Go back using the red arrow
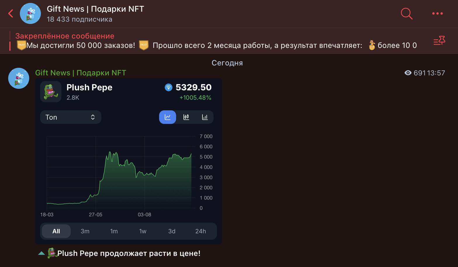 [x=11, y=13]
